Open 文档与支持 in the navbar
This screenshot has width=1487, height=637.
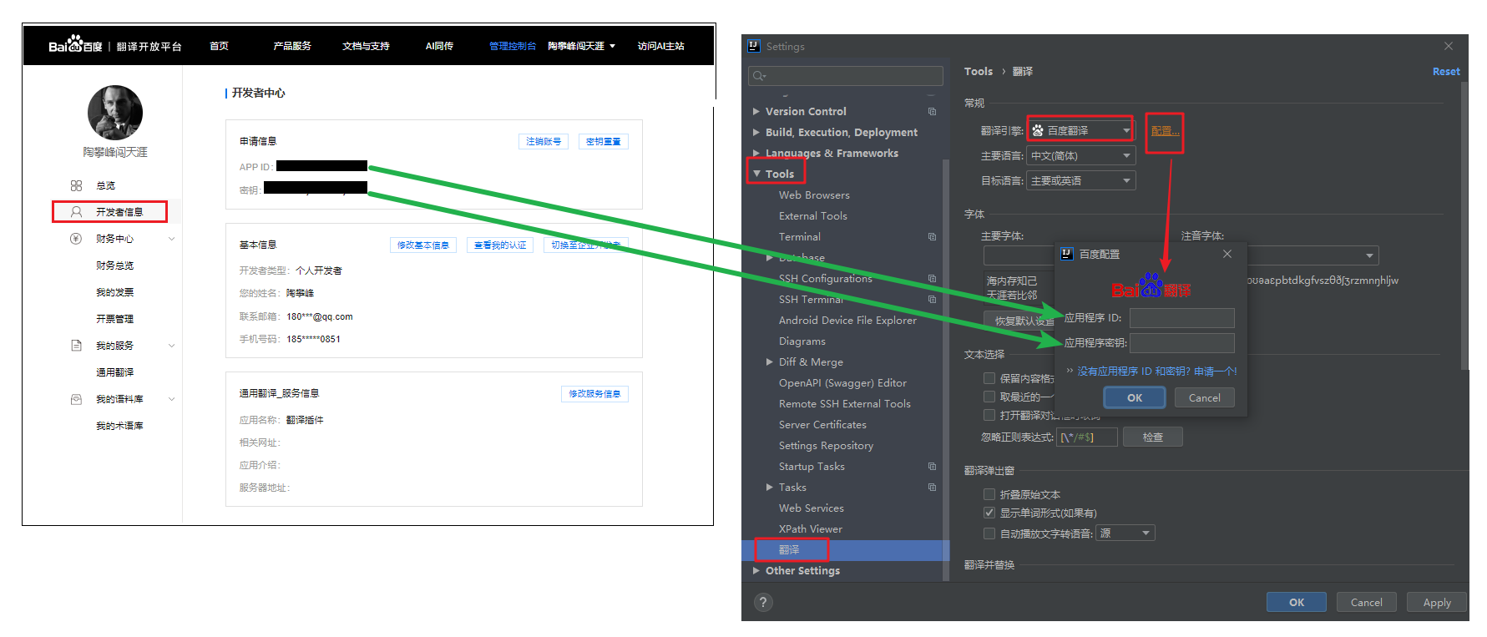[366, 46]
